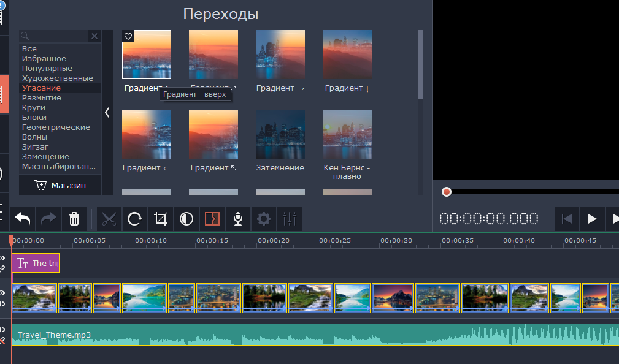Collapse the transitions category list
Screen dimensions: 619x364
click(x=107, y=113)
